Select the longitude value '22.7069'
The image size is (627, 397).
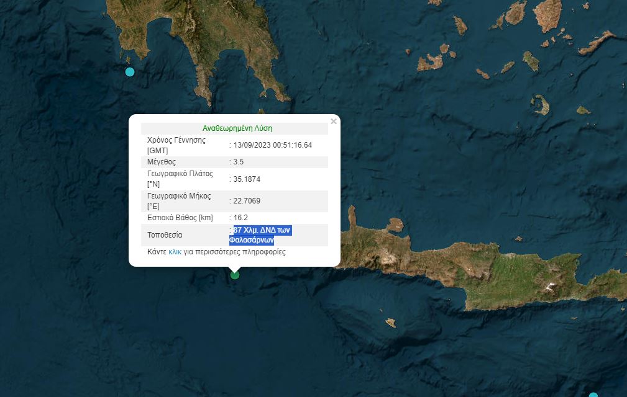point(247,201)
